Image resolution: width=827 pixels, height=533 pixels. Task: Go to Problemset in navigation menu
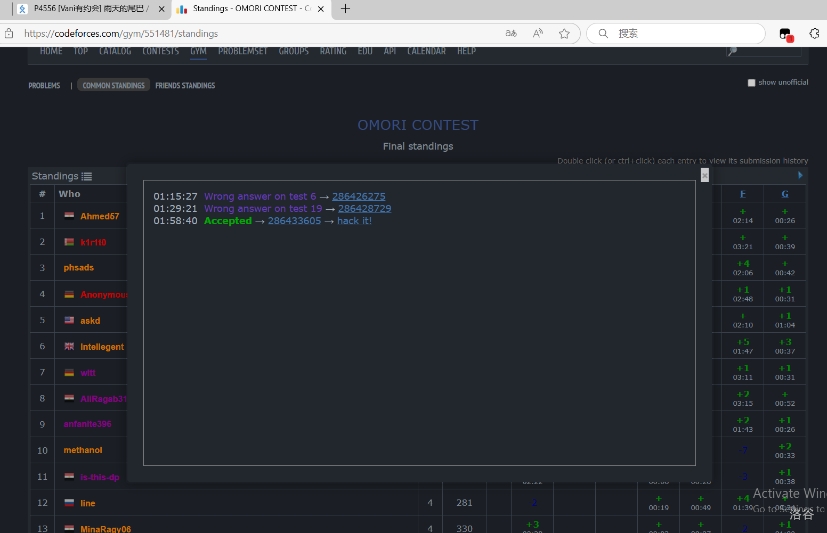tap(242, 51)
